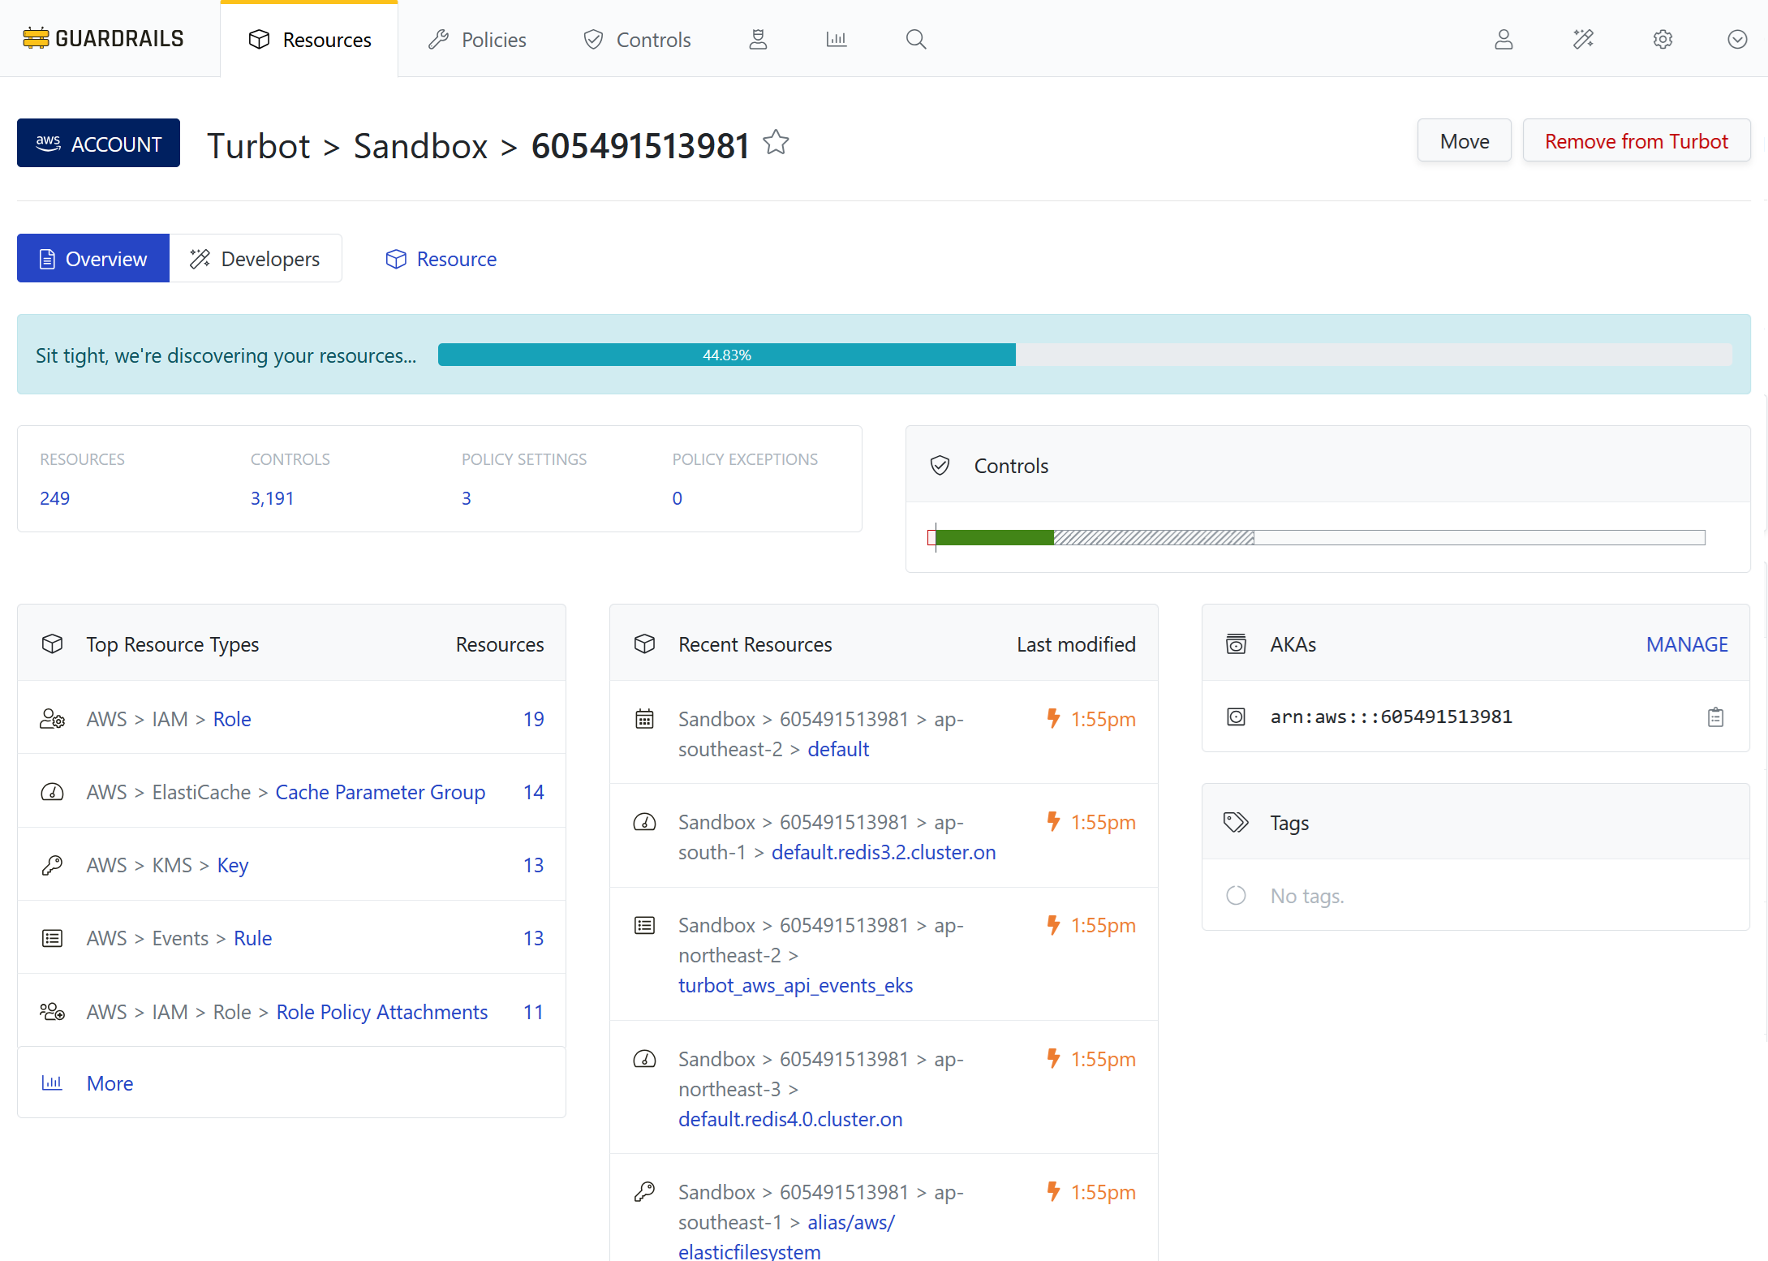The height and width of the screenshot is (1261, 1768).
Task: Click the search magnifier icon
Action: coord(915,38)
